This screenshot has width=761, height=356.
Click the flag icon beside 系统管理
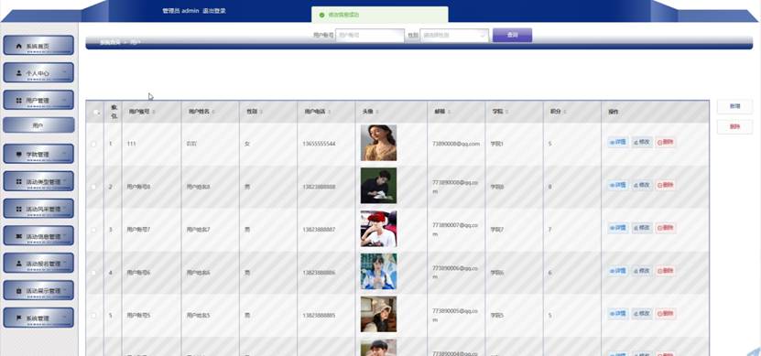pos(19,318)
